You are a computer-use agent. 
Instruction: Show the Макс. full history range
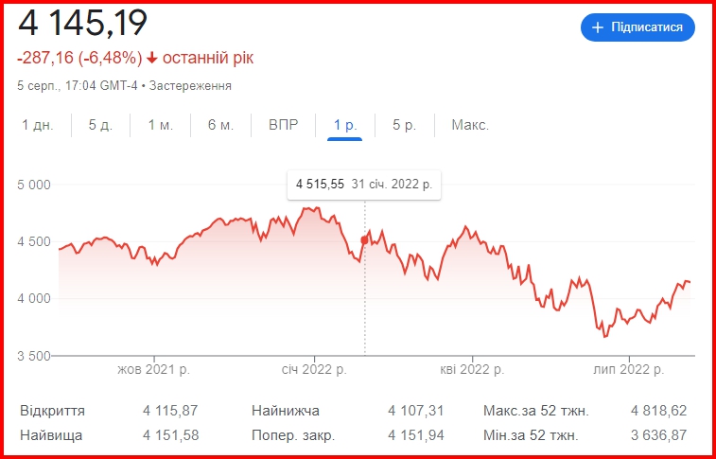point(470,125)
